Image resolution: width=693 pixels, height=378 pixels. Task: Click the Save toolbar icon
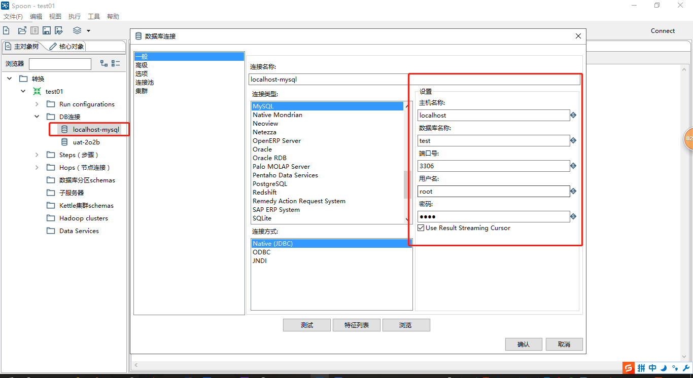click(47, 30)
